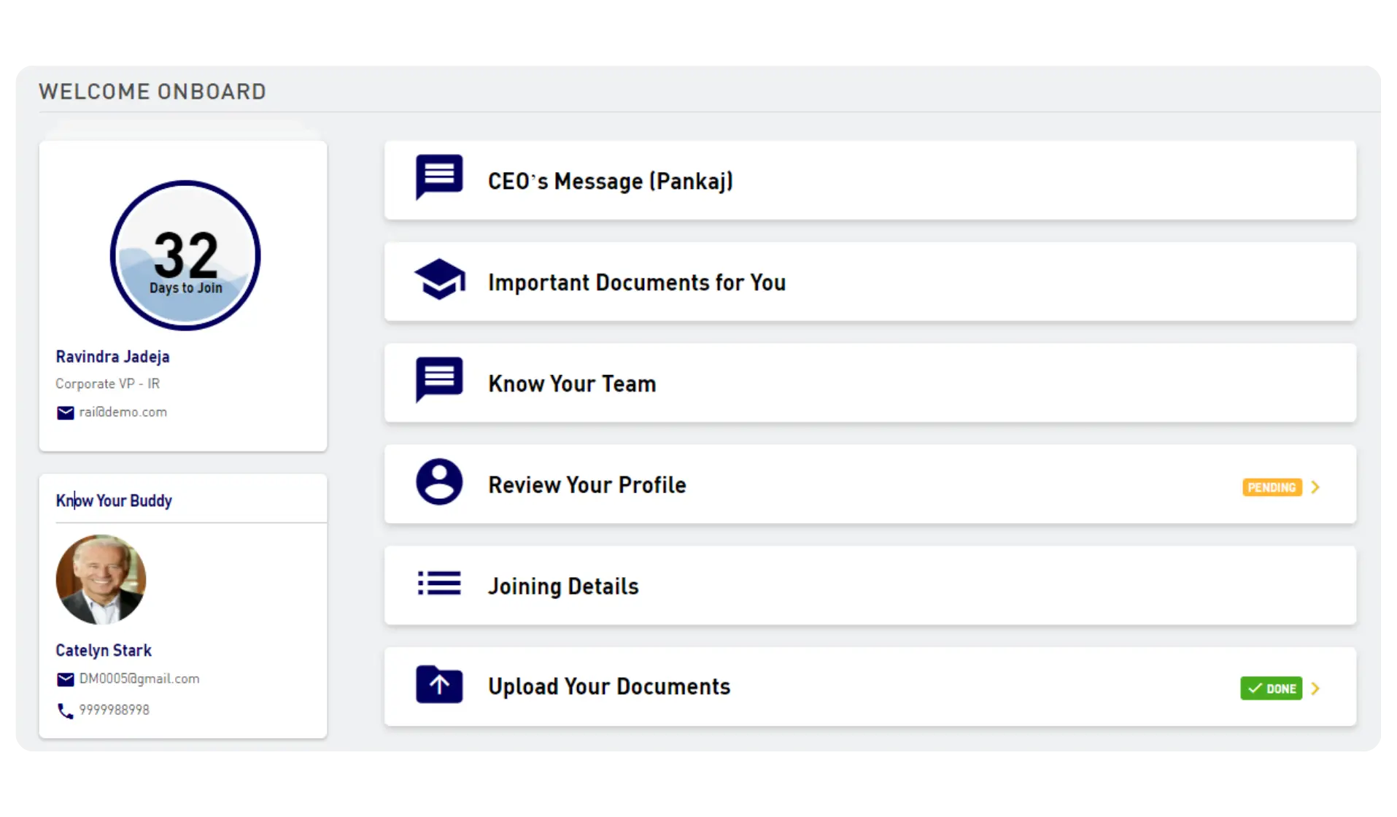The height and width of the screenshot is (817, 1397).
Task: Click buddy email DM0005@gmail.com
Action: coord(139,679)
